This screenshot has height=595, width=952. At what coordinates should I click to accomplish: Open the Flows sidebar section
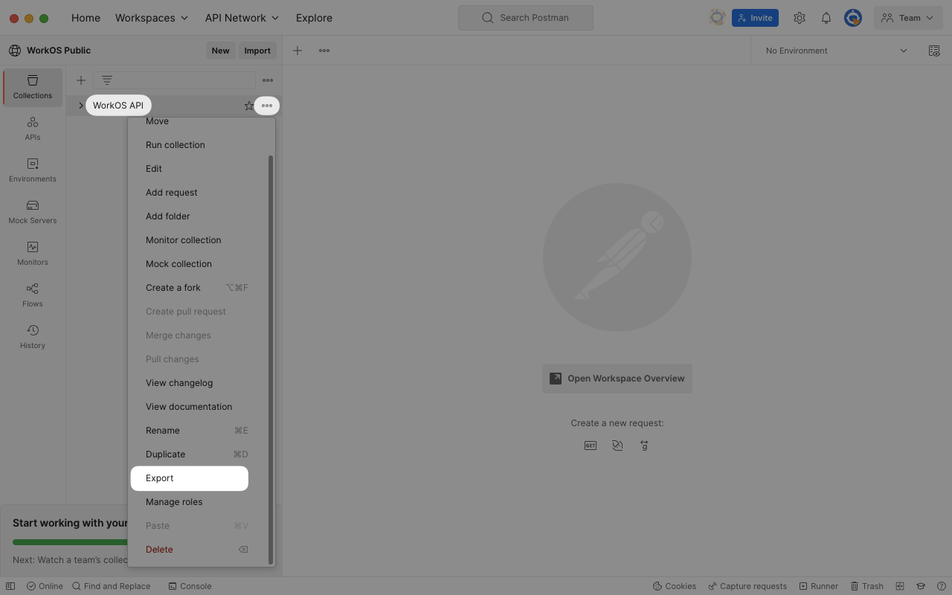click(33, 295)
